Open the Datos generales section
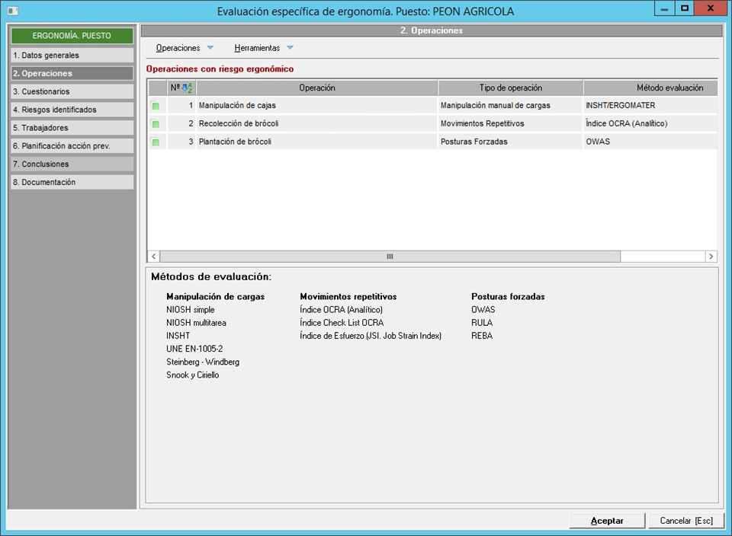 pyautogui.click(x=72, y=56)
